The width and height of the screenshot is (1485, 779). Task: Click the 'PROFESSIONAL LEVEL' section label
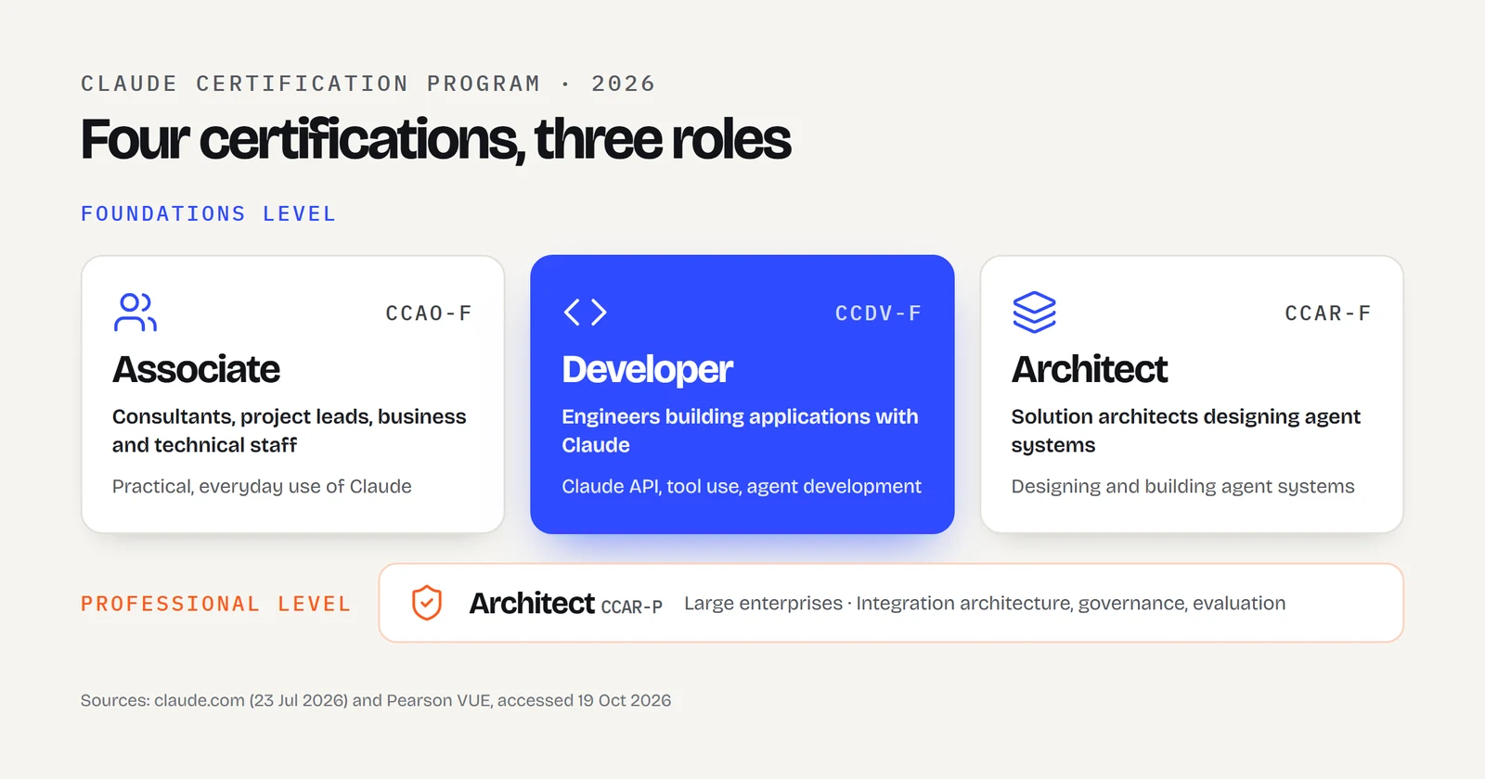tap(215, 605)
